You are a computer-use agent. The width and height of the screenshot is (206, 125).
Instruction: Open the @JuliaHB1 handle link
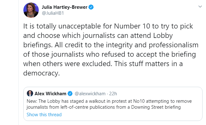pos(53,13)
